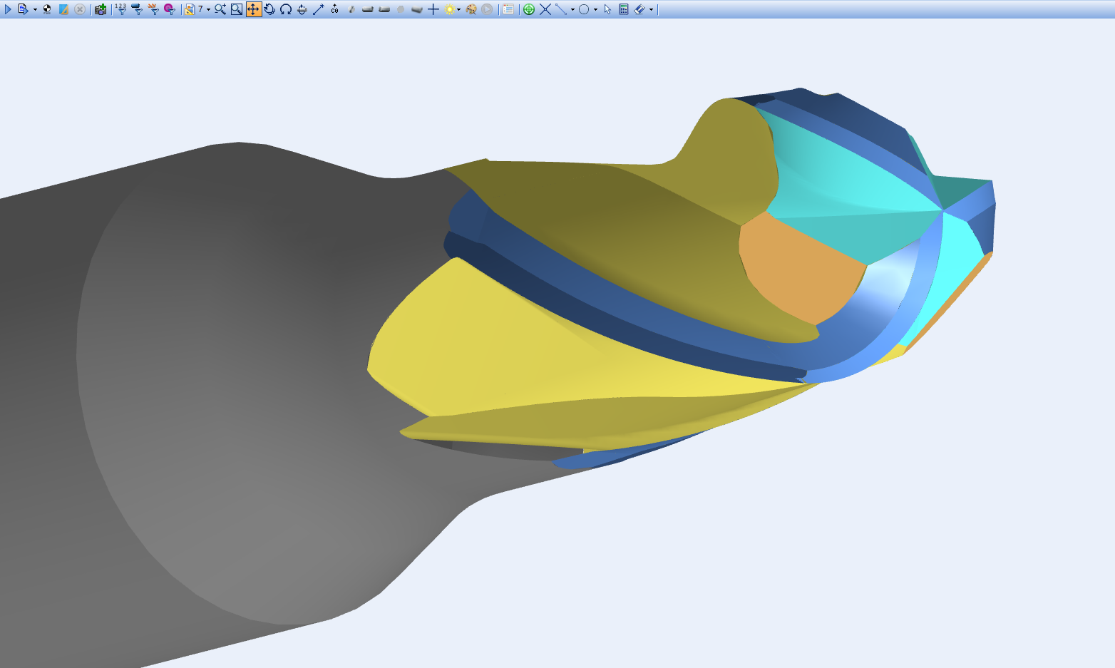The width and height of the screenshot is (1115, 668).
Task: Open the color palette icon
Action: pos(471,9)
